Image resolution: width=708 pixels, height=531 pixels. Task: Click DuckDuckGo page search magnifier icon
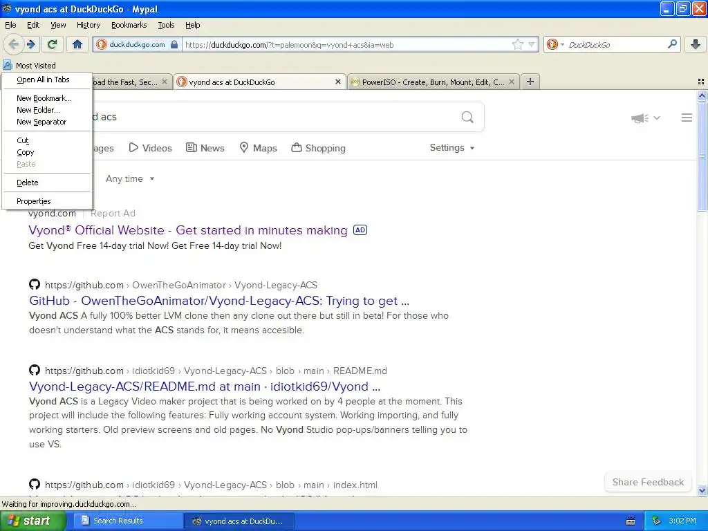tap(467, 118)
